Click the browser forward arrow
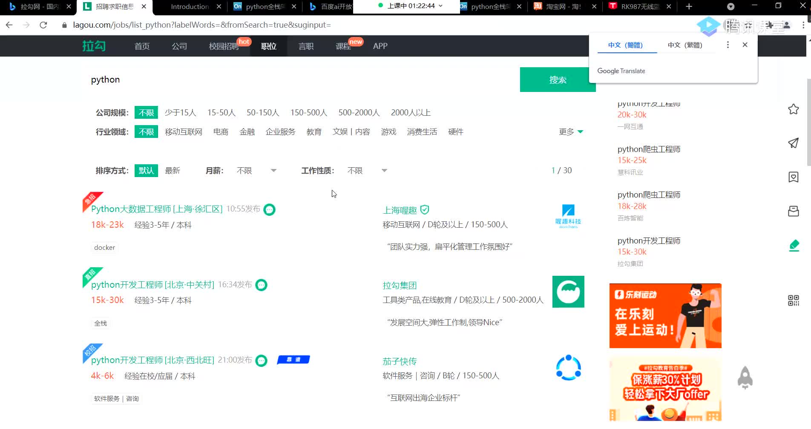 point(26,25)
